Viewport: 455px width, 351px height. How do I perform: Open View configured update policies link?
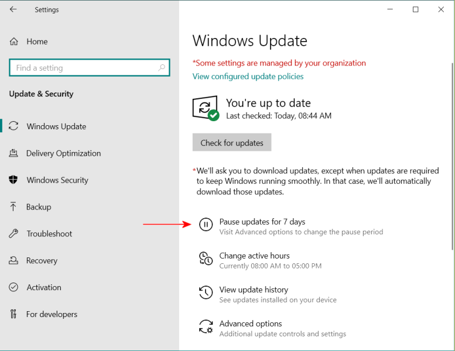click(248, 77)
